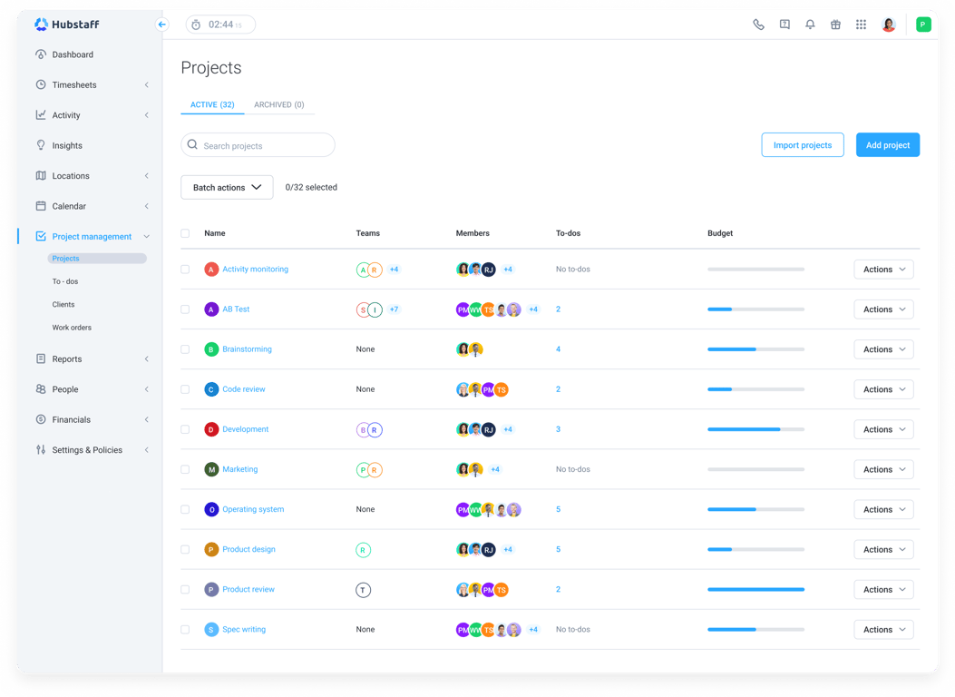Click the Hubstaff logo icon
Screen dimensions: 955x697
pyautogui.click(x=41, y=24)
